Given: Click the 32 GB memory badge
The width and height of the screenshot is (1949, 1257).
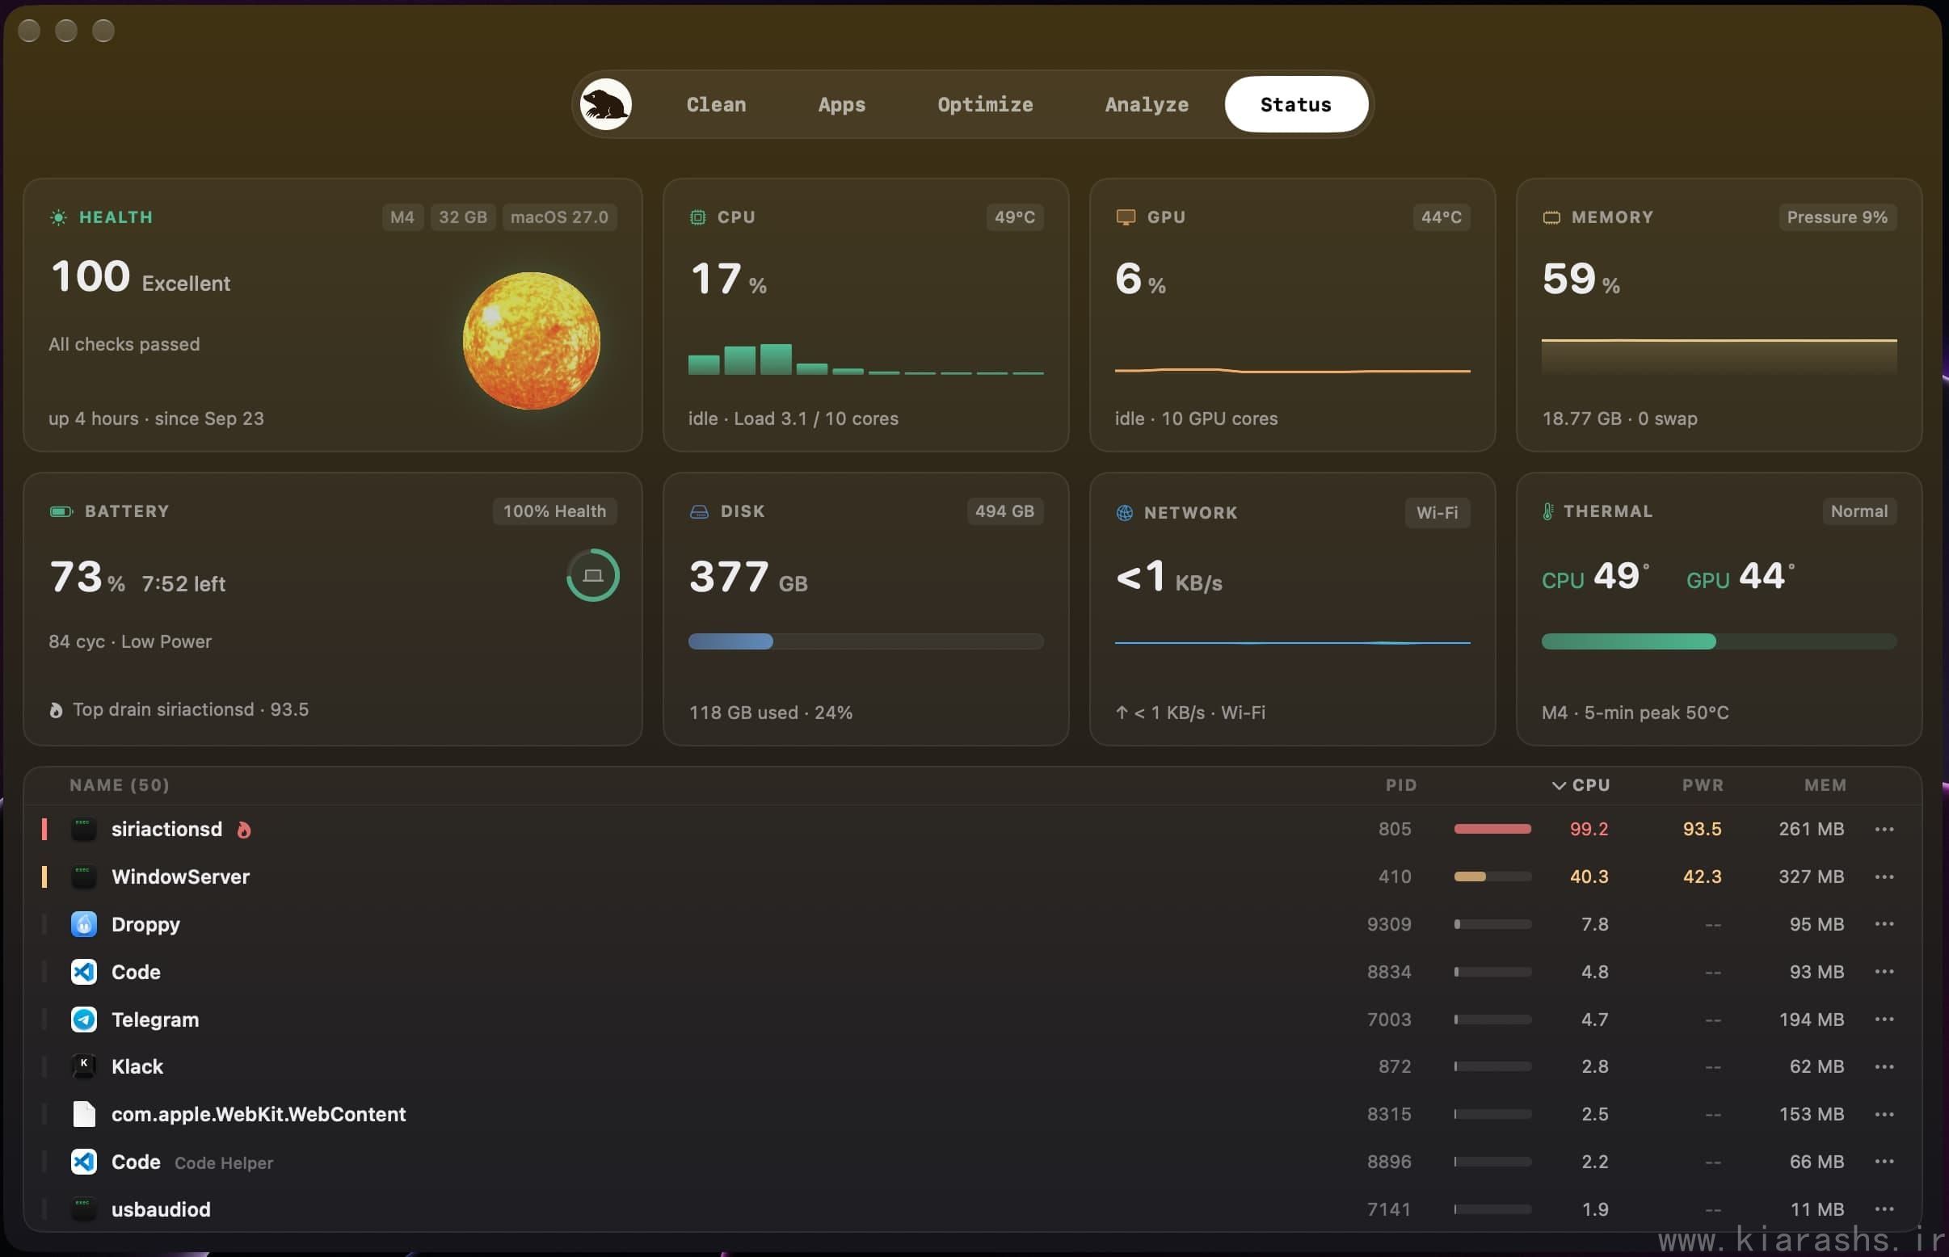Looking at the screenshot, I should [x=463, y=217].
